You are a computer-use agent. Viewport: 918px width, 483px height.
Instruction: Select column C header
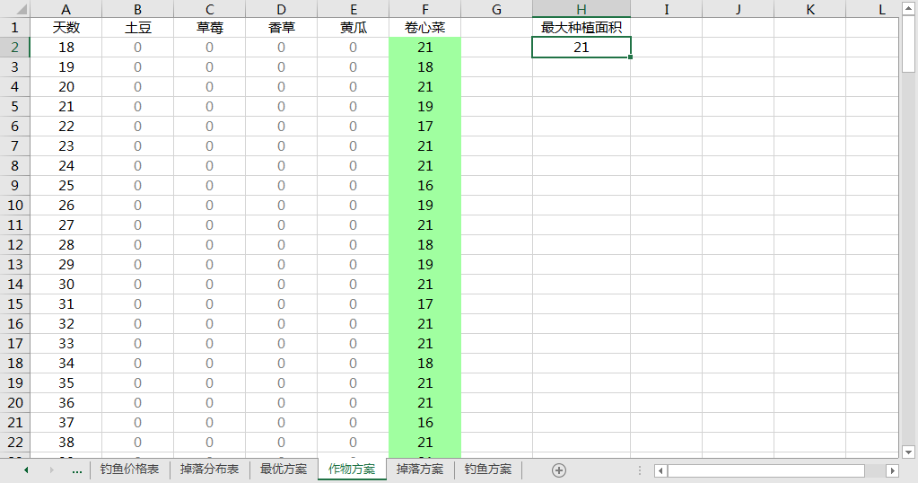click(210, 9)
